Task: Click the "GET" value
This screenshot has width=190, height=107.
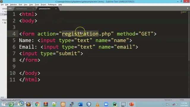Action: pos(146,34)
